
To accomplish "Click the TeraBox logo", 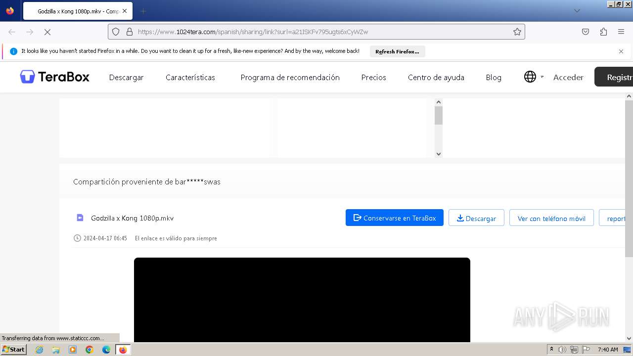I will [x=54, y=77].
